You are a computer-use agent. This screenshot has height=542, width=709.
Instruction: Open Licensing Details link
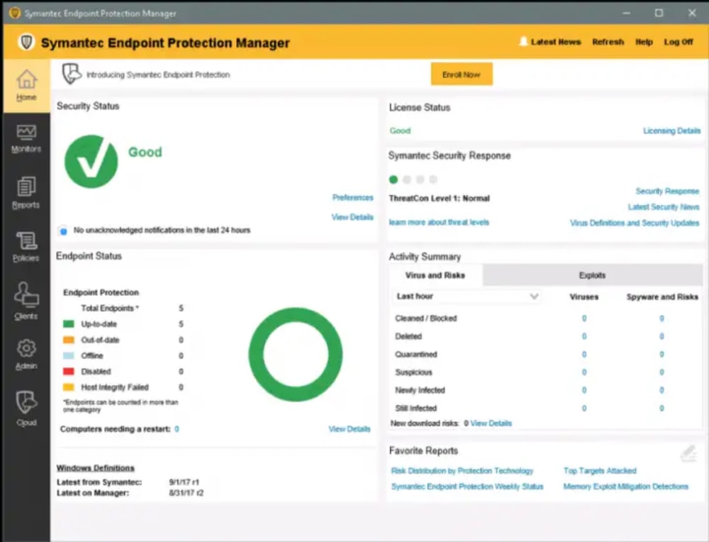pos(671,131)
